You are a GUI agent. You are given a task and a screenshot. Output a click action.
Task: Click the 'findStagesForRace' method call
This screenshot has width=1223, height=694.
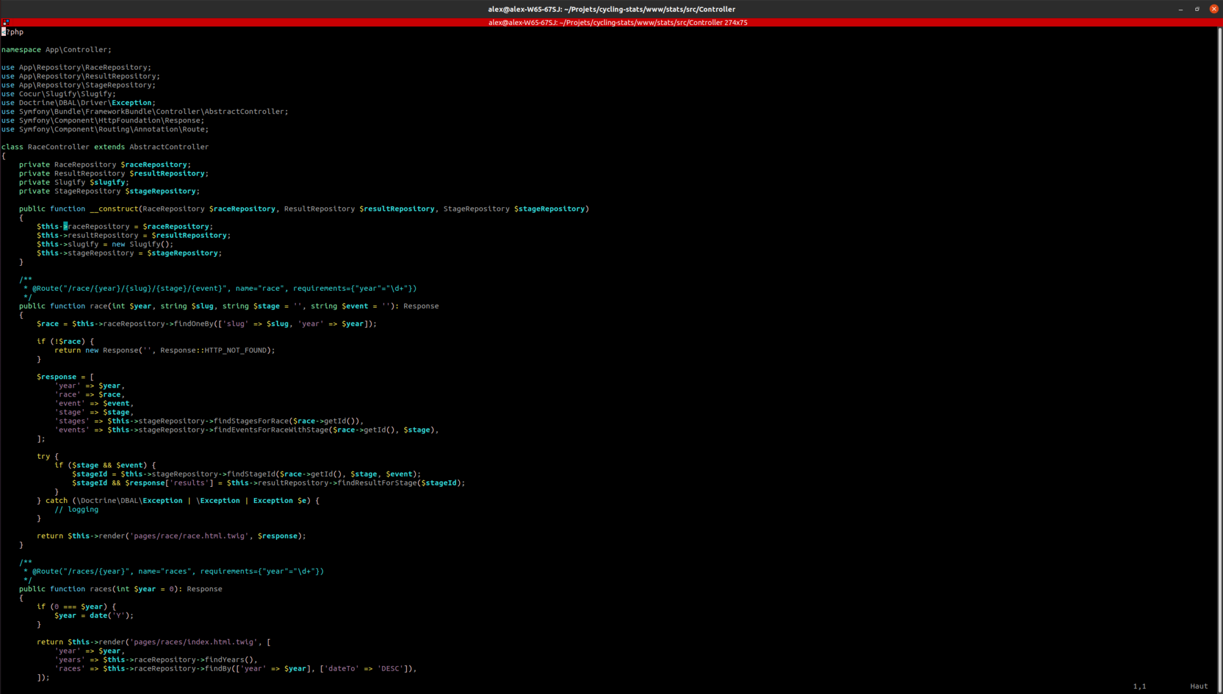point(251,421)
